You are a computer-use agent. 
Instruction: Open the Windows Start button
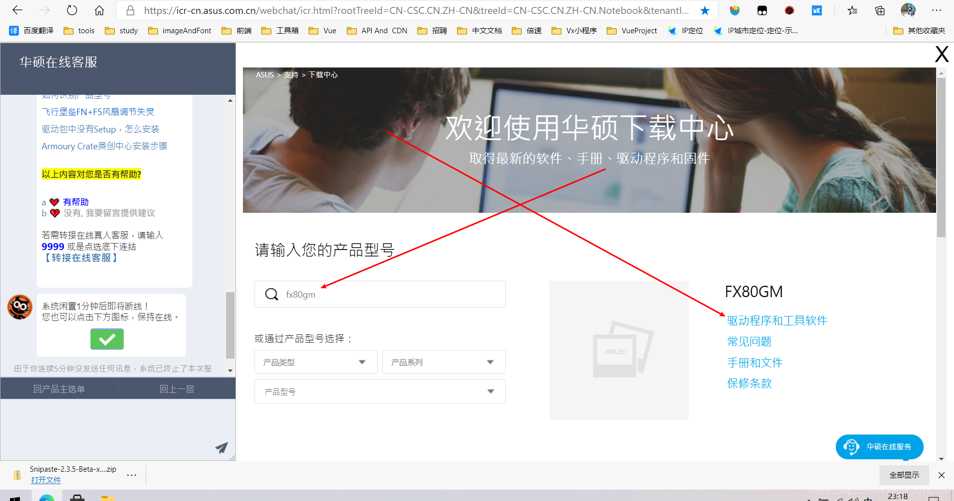(x=14, y=498)
